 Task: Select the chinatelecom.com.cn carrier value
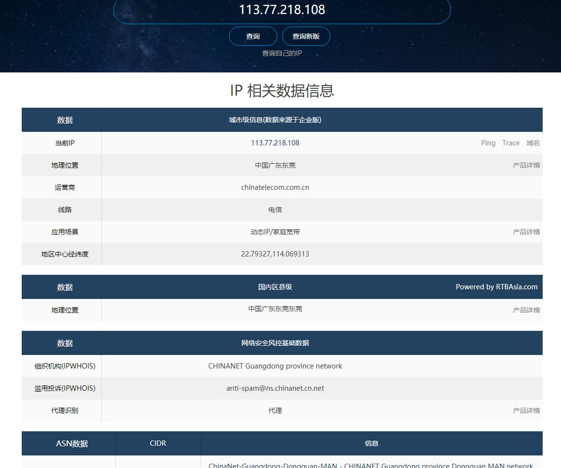[x=275, y=187]
